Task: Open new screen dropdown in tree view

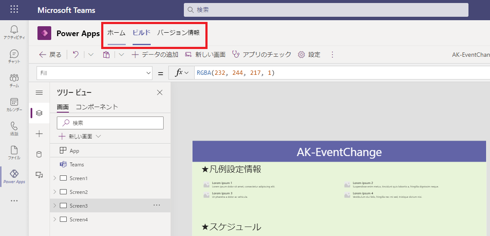Action: click(99, 136)
